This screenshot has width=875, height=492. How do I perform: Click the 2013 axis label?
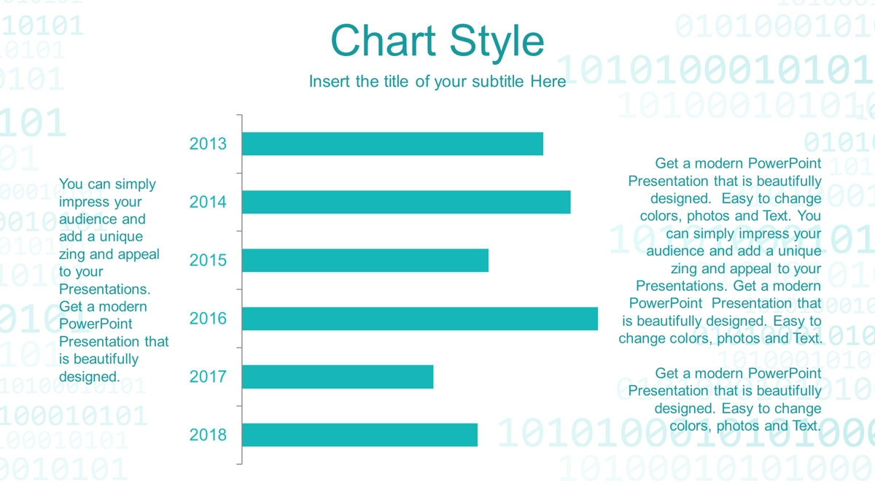click(208, 144)
